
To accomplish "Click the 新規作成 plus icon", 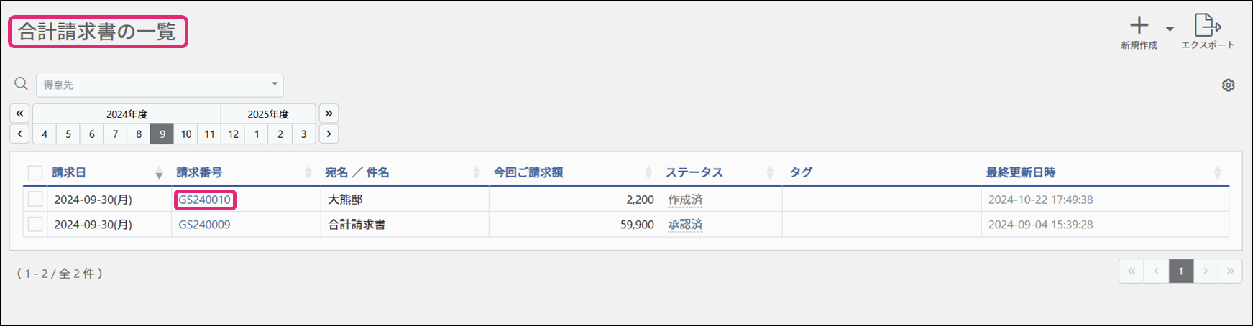I will (x=1139, y=25).
